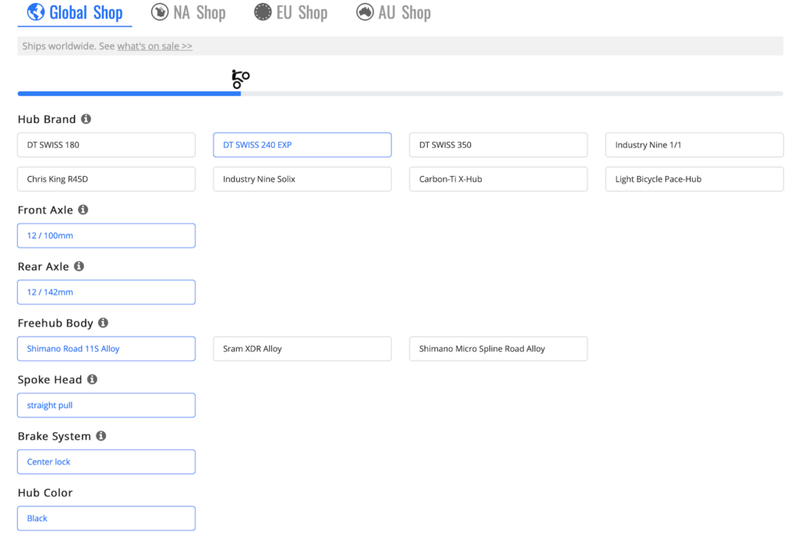Click the Spoke Head info icon
This screenshot has width=798, height=539.
click(x=92, y=379)
